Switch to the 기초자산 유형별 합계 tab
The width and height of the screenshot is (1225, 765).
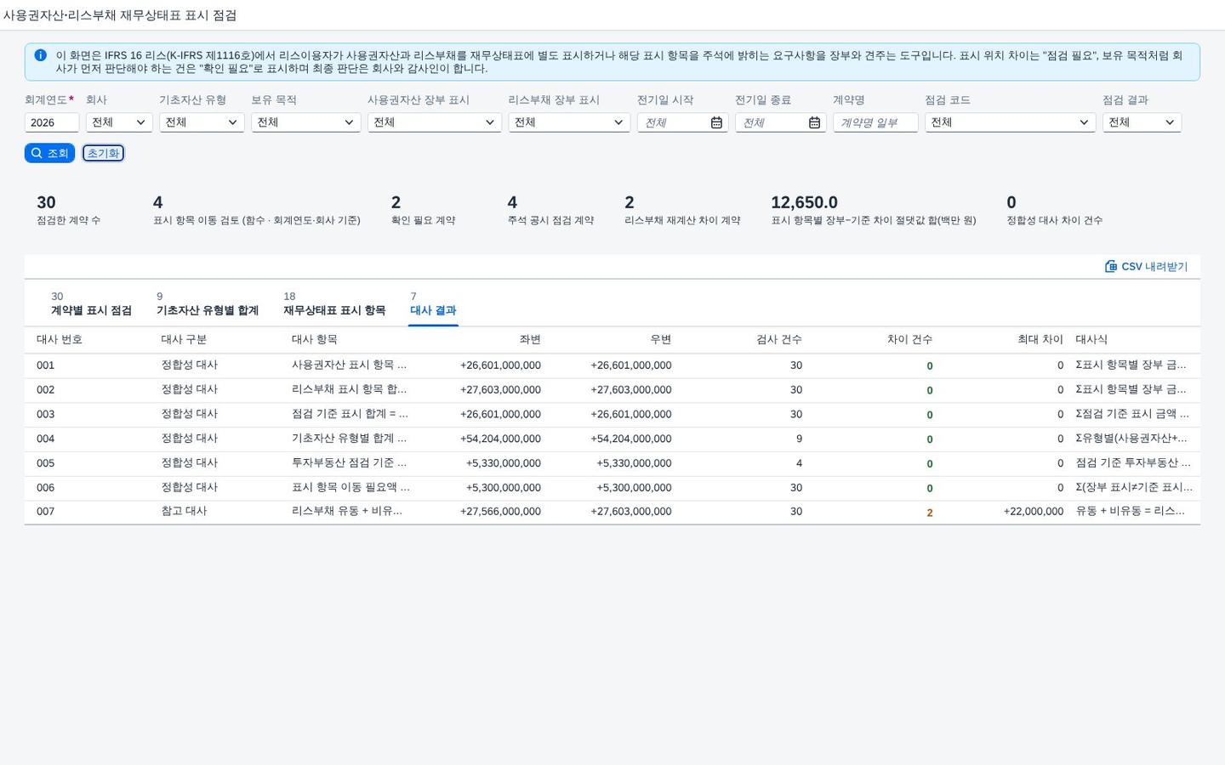[208, 303]
